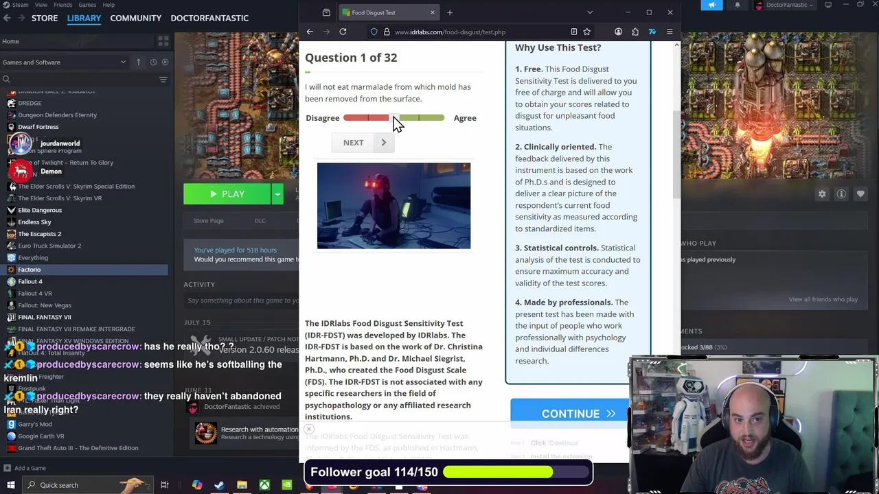Expand the Games and Software dropdown
The height and width of the screenshot is (494, 879).
64,62
